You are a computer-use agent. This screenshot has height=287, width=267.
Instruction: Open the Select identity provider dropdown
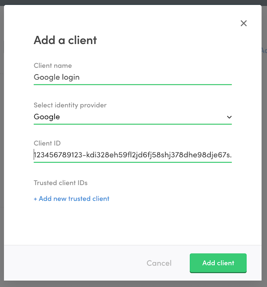click(x=132, y=117)
